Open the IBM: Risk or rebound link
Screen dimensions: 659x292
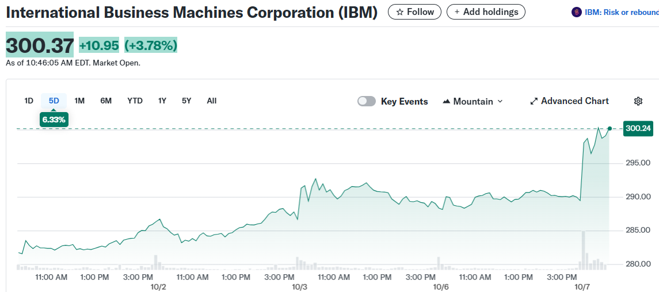point(621,12)
